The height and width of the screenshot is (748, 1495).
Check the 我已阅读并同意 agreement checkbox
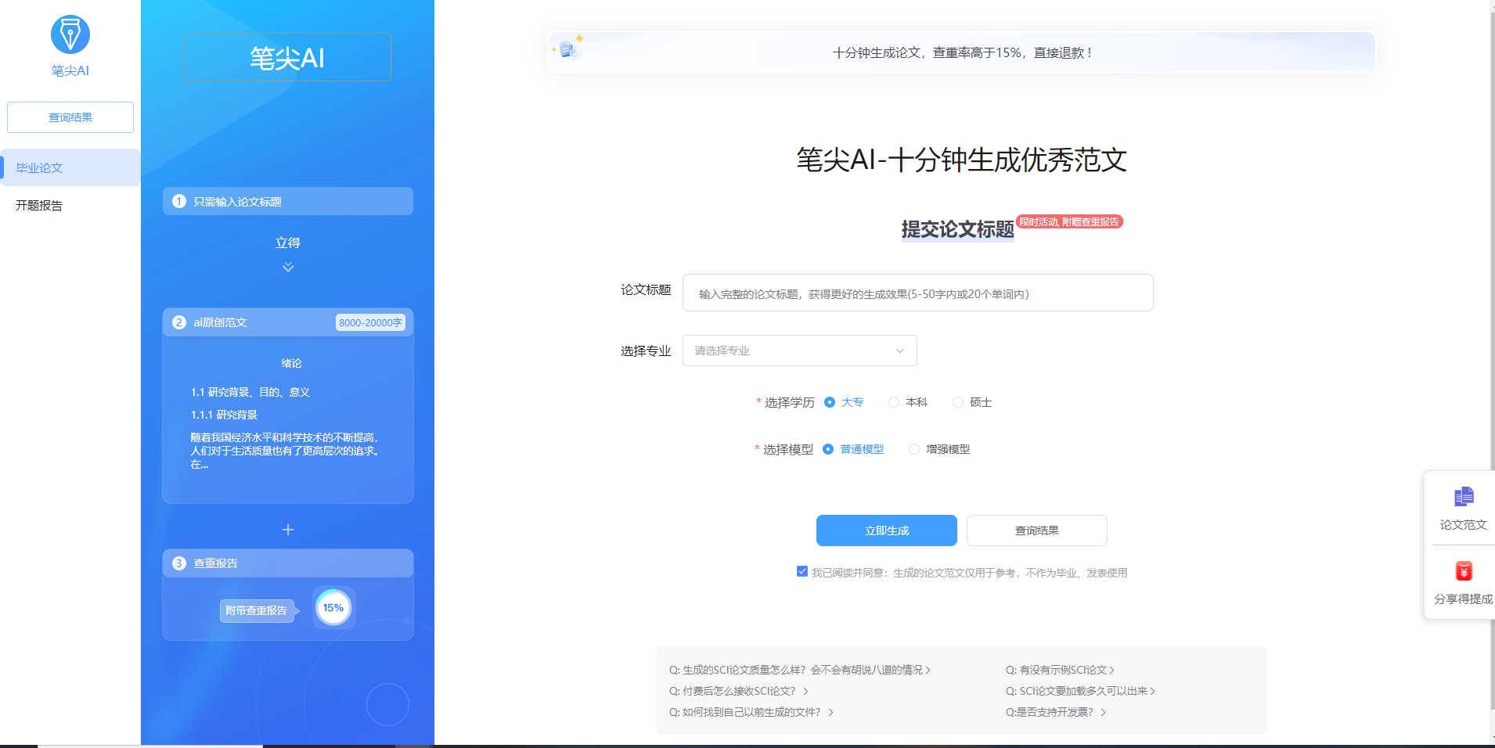pyautogui.click(x=800, y=571)
